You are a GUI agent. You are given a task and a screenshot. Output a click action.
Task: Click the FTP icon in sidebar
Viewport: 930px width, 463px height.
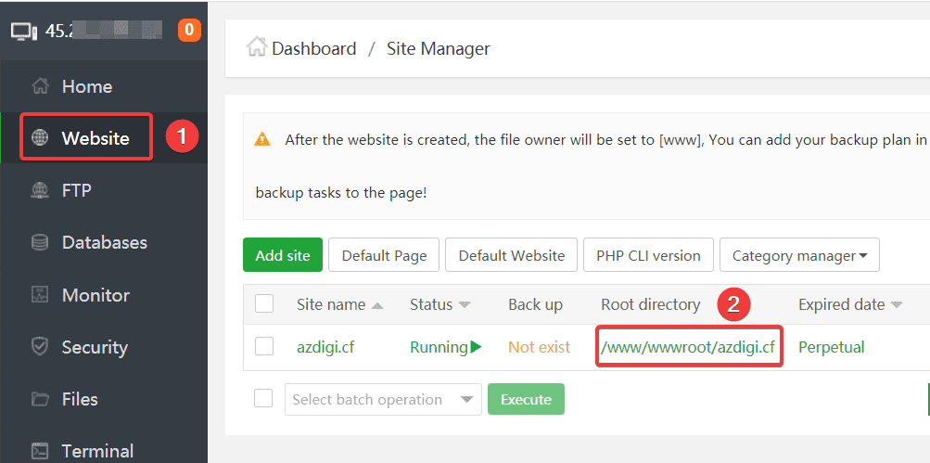pos(40,190)
